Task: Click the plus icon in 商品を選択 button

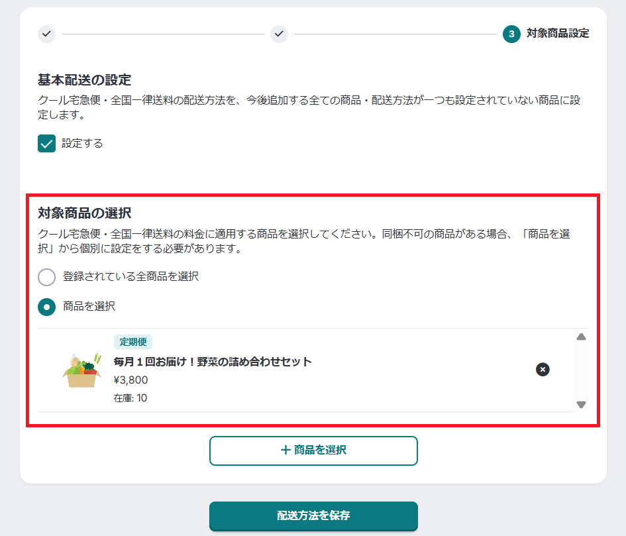Action: coord(286,451)
